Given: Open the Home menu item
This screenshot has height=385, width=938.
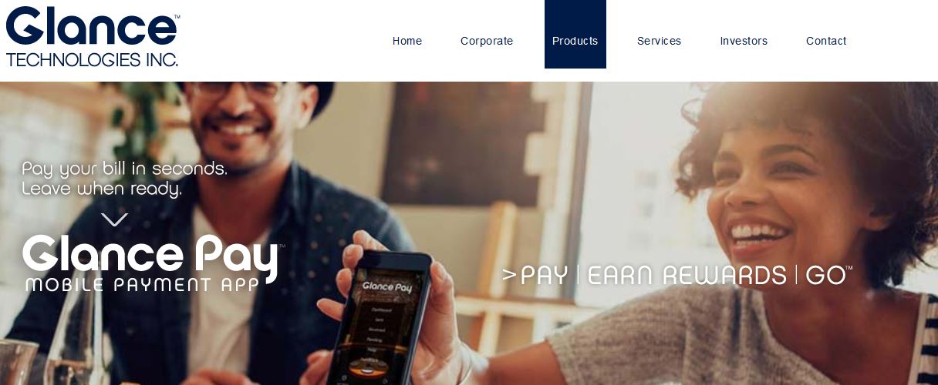Looking at the screenshot, I should [407, 41].
